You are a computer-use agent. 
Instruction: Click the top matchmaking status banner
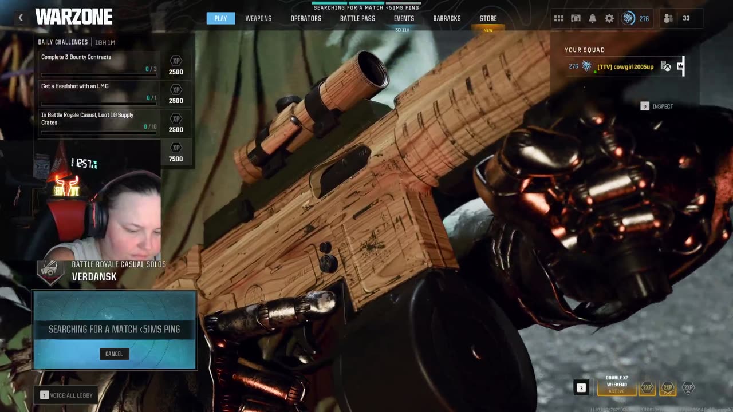click(366, 6)
